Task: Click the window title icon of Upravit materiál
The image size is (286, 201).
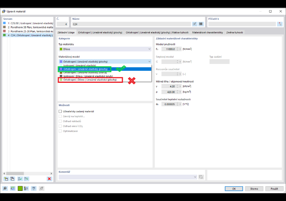Action: click(x=3, y=11)
